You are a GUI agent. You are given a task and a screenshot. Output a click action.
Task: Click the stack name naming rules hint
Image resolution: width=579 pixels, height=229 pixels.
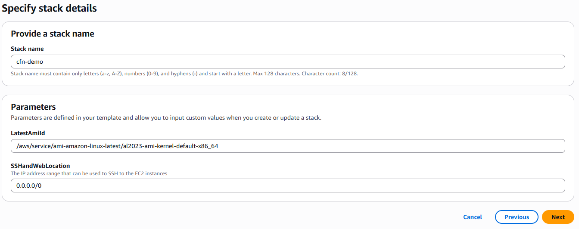[x=155, y=74]
